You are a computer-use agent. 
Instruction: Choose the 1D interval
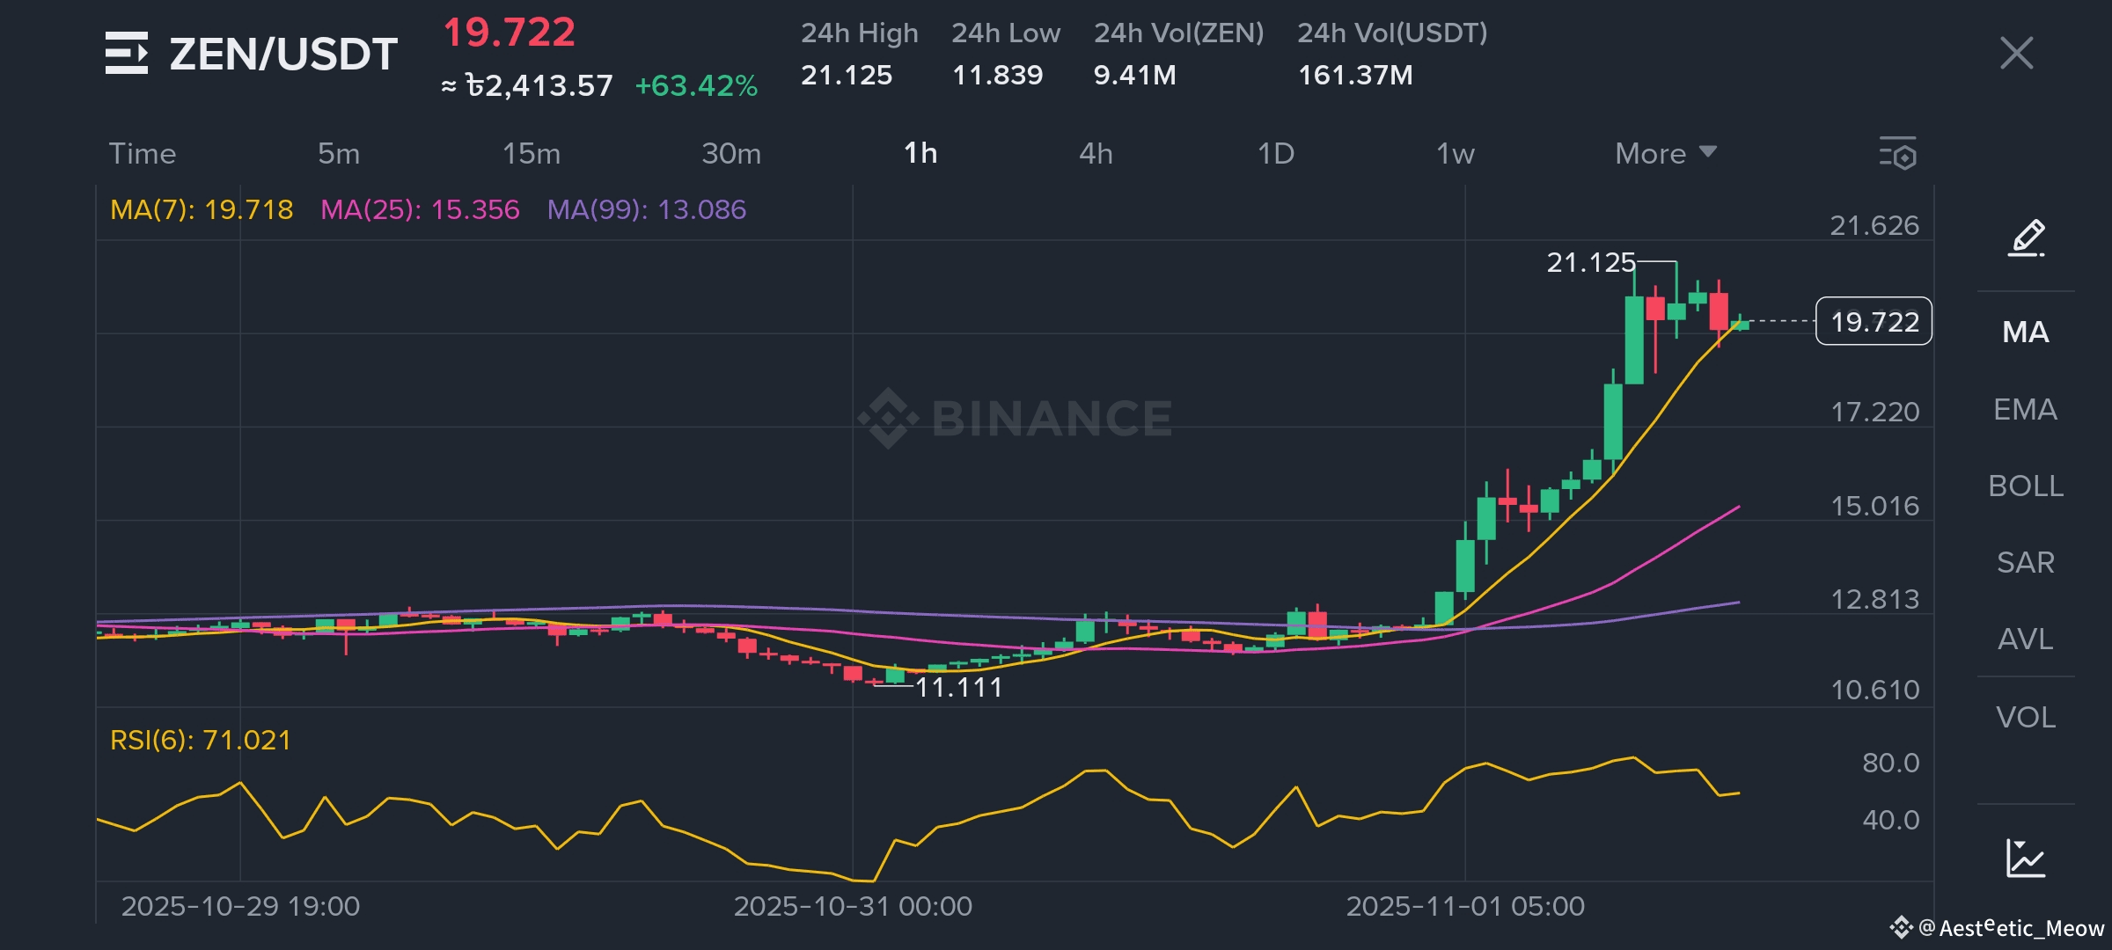[1275, 153]
